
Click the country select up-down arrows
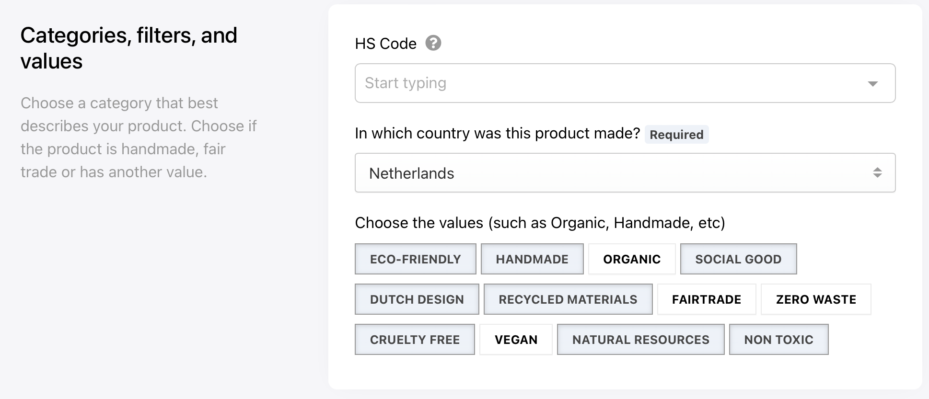tap(877, 173)
